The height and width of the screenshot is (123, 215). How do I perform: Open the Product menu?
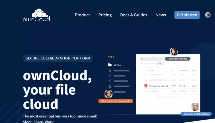pos(82,15)
